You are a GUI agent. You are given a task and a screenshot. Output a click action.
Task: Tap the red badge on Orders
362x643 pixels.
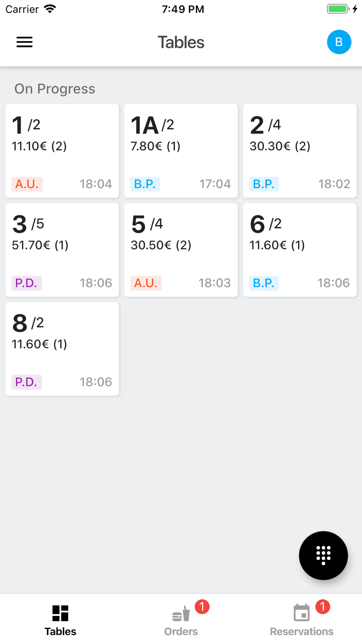pos(202,606)
